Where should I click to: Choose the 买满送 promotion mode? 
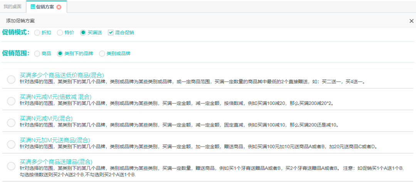pyautogui.click(x=83, y=33)
